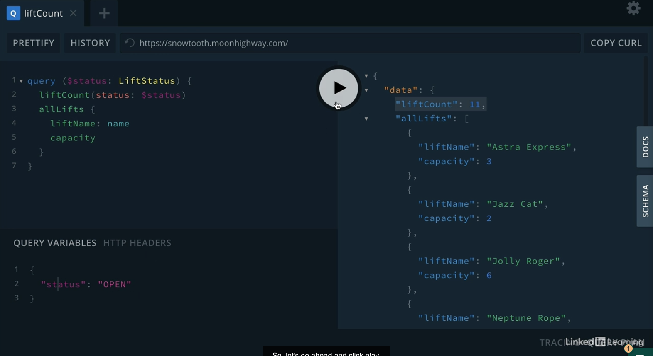The width and height of the screenshot is (653, 356).
Task: Click "Neptune Rope" in results
Action: tap(526, 318)
